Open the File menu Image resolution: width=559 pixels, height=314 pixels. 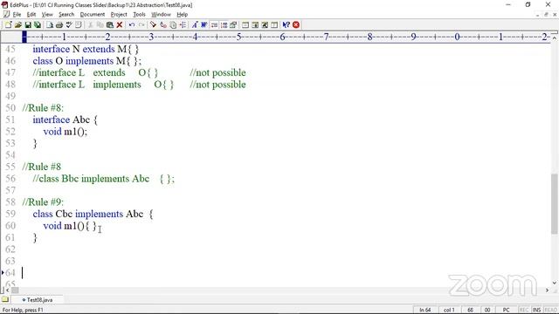click(x=17, y=14)
